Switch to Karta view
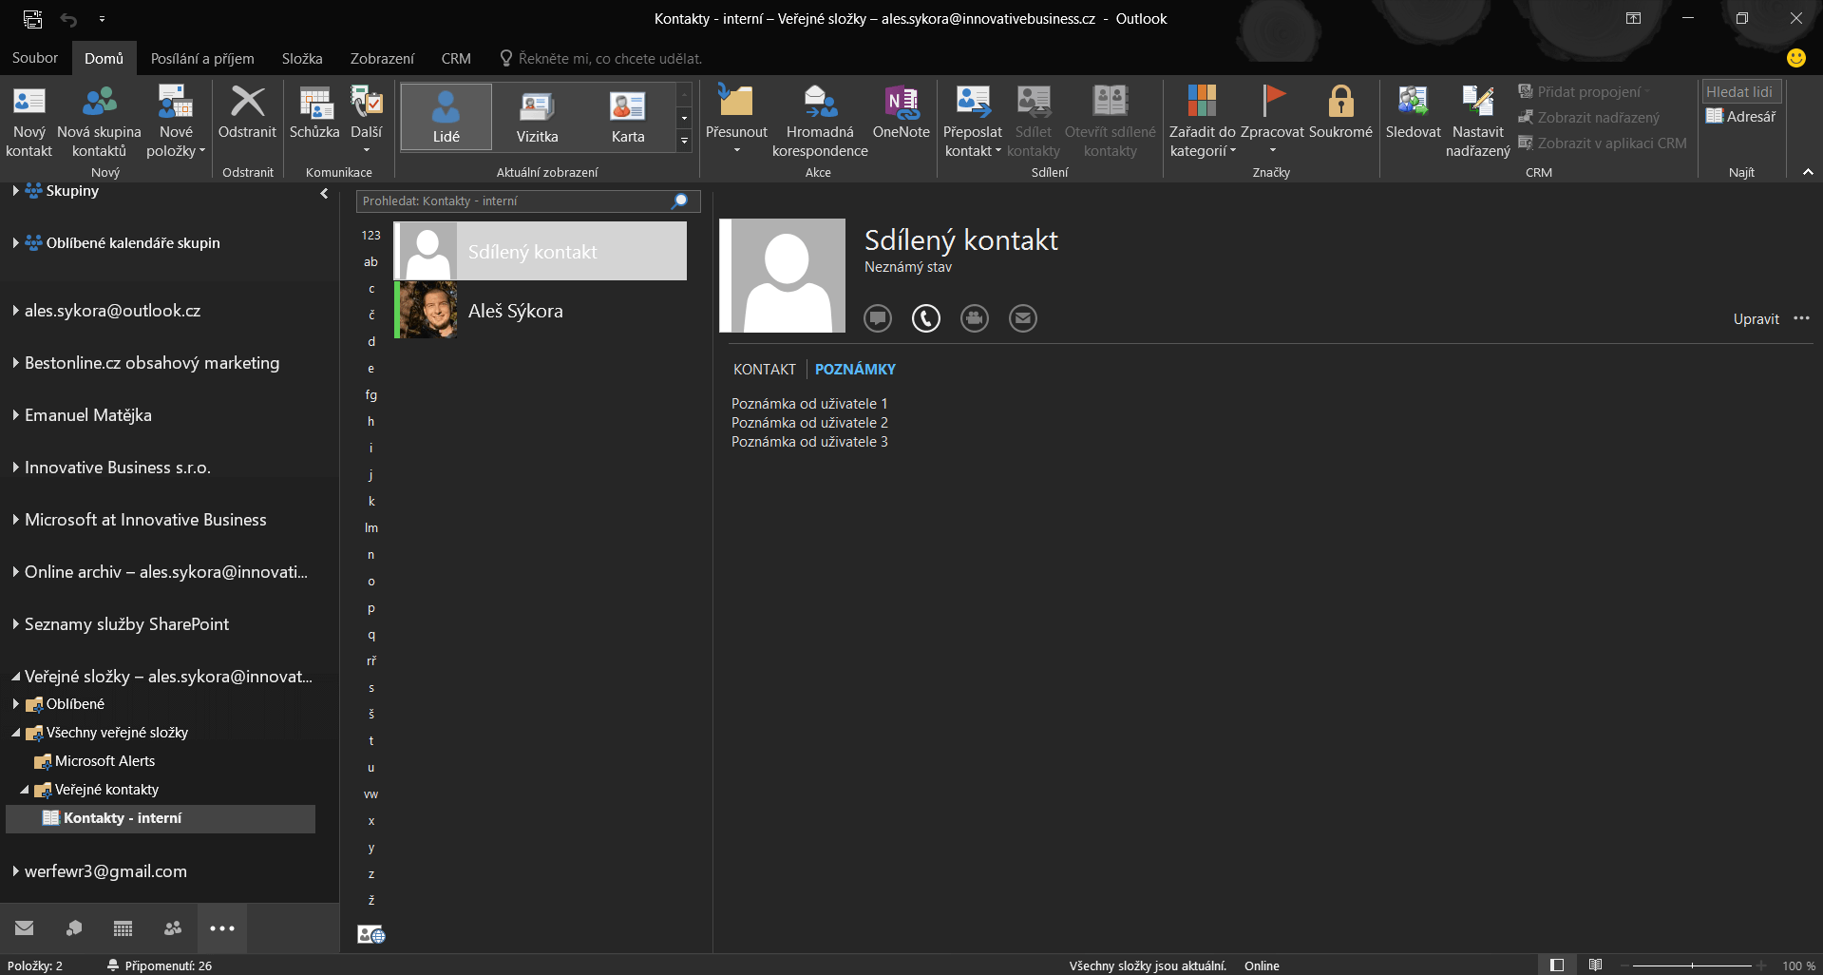The height and width of the screenshot is (975, 1823). click(x=628, y=117)
